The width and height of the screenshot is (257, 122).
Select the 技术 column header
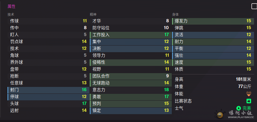[x=11, y=14]
